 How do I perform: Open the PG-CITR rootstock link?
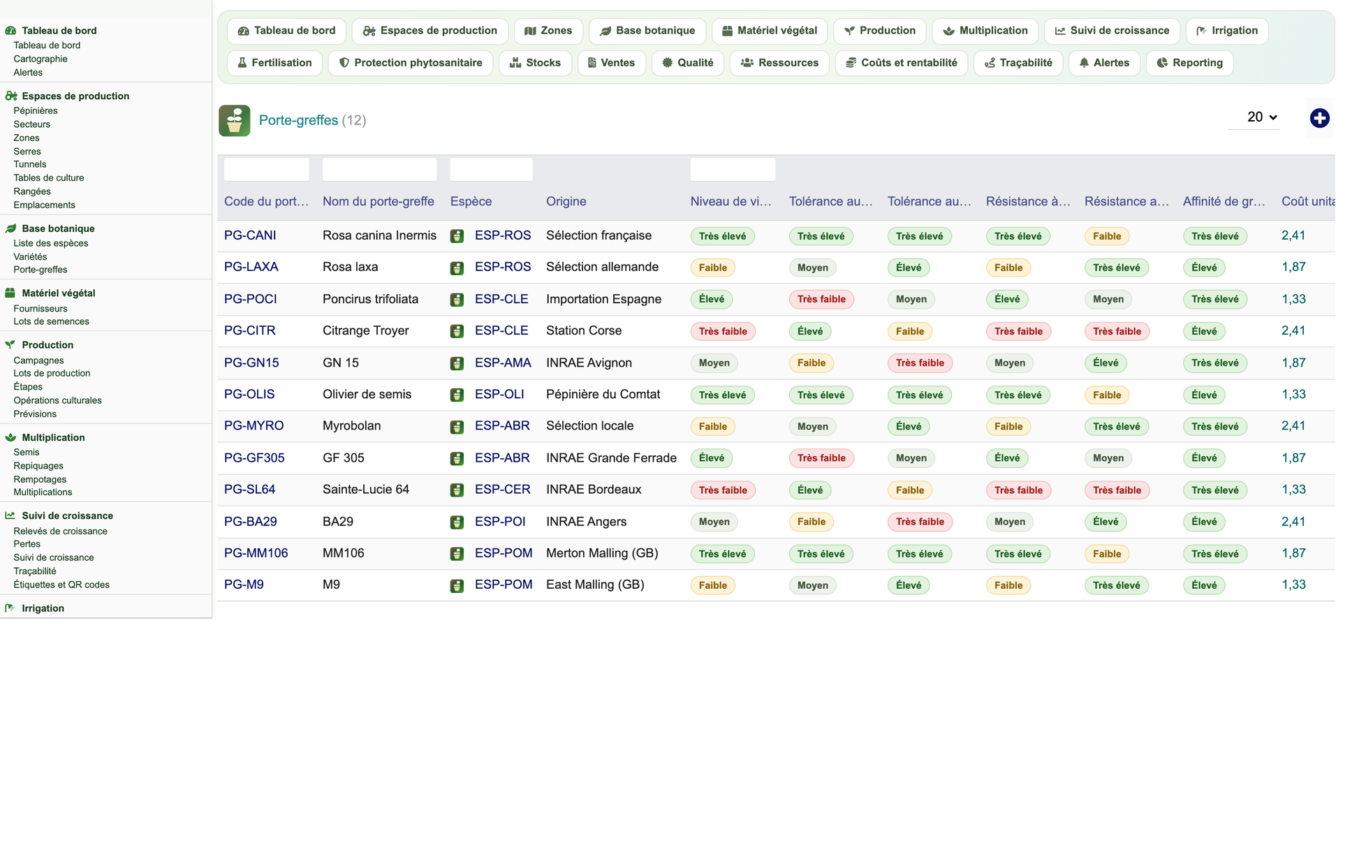click(250, 330)
